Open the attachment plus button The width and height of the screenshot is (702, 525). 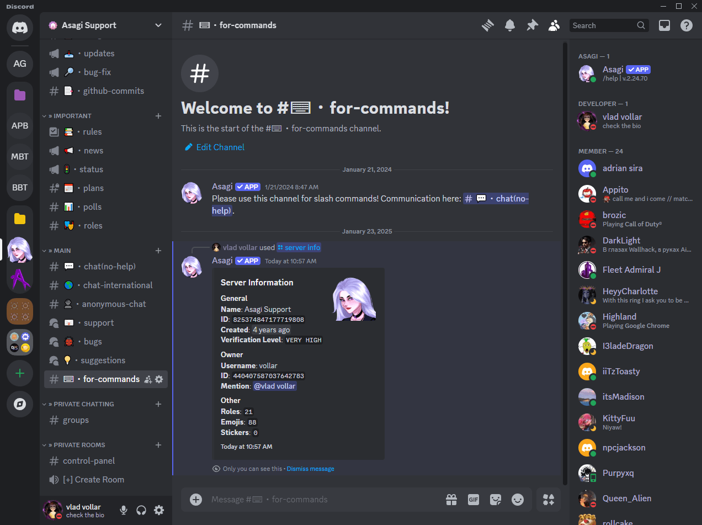coord(196,500)
